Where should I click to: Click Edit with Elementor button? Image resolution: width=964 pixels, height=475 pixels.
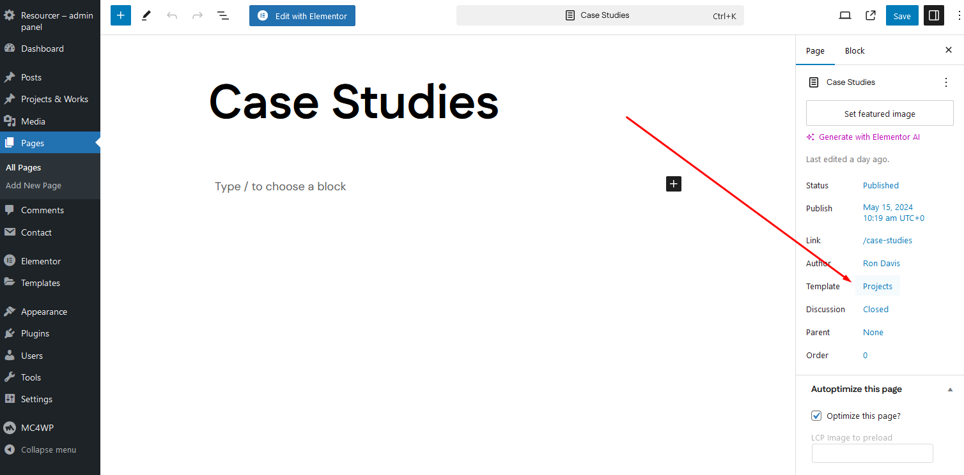pos(302,15)
